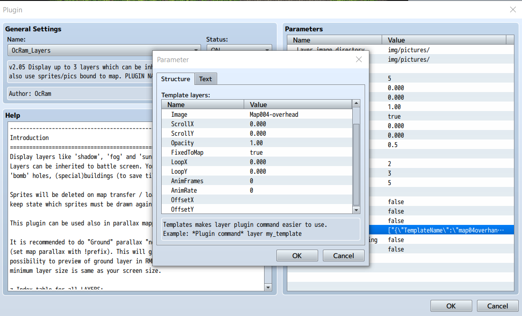The image size is (522, 316).
Task: Click the Name column header in Template layers
Action: tap(203, 105)
